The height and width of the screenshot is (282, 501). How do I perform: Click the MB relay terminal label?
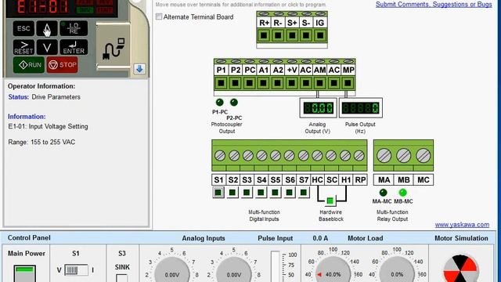point(404,180)
